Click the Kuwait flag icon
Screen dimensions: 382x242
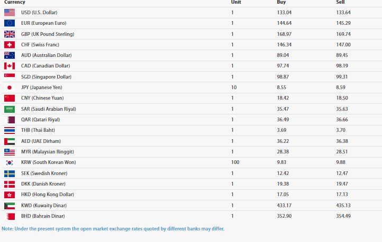10,206
